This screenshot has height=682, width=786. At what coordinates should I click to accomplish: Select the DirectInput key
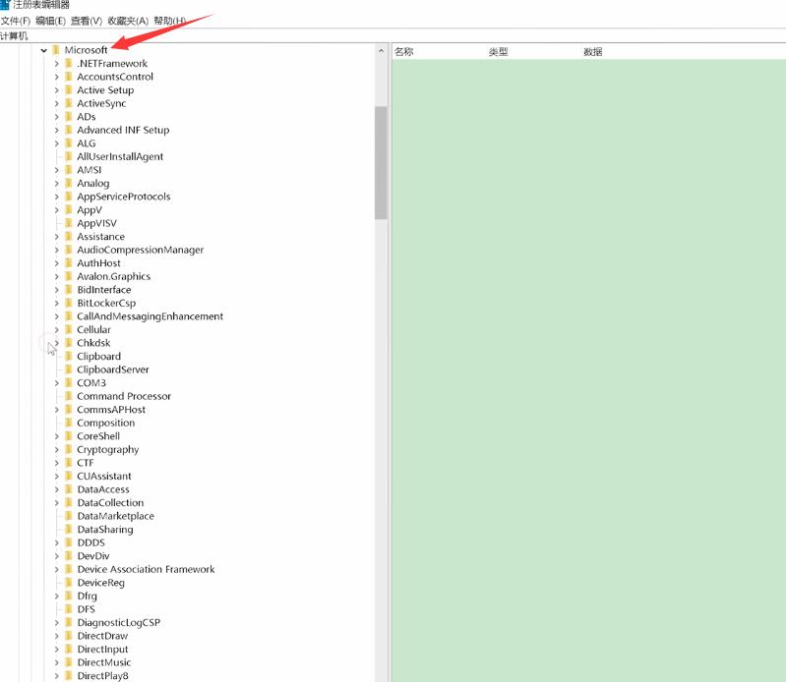click(102, 650)
